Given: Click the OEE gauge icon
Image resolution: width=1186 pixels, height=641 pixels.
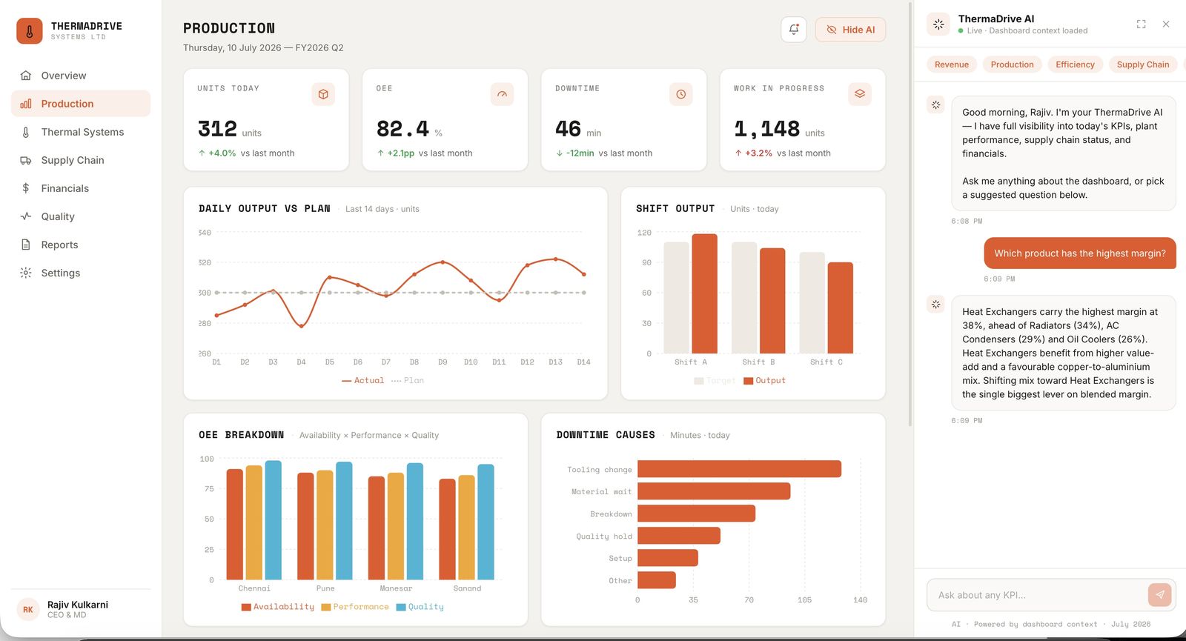Looking at the screenshot, I should [x=502, y=94].
